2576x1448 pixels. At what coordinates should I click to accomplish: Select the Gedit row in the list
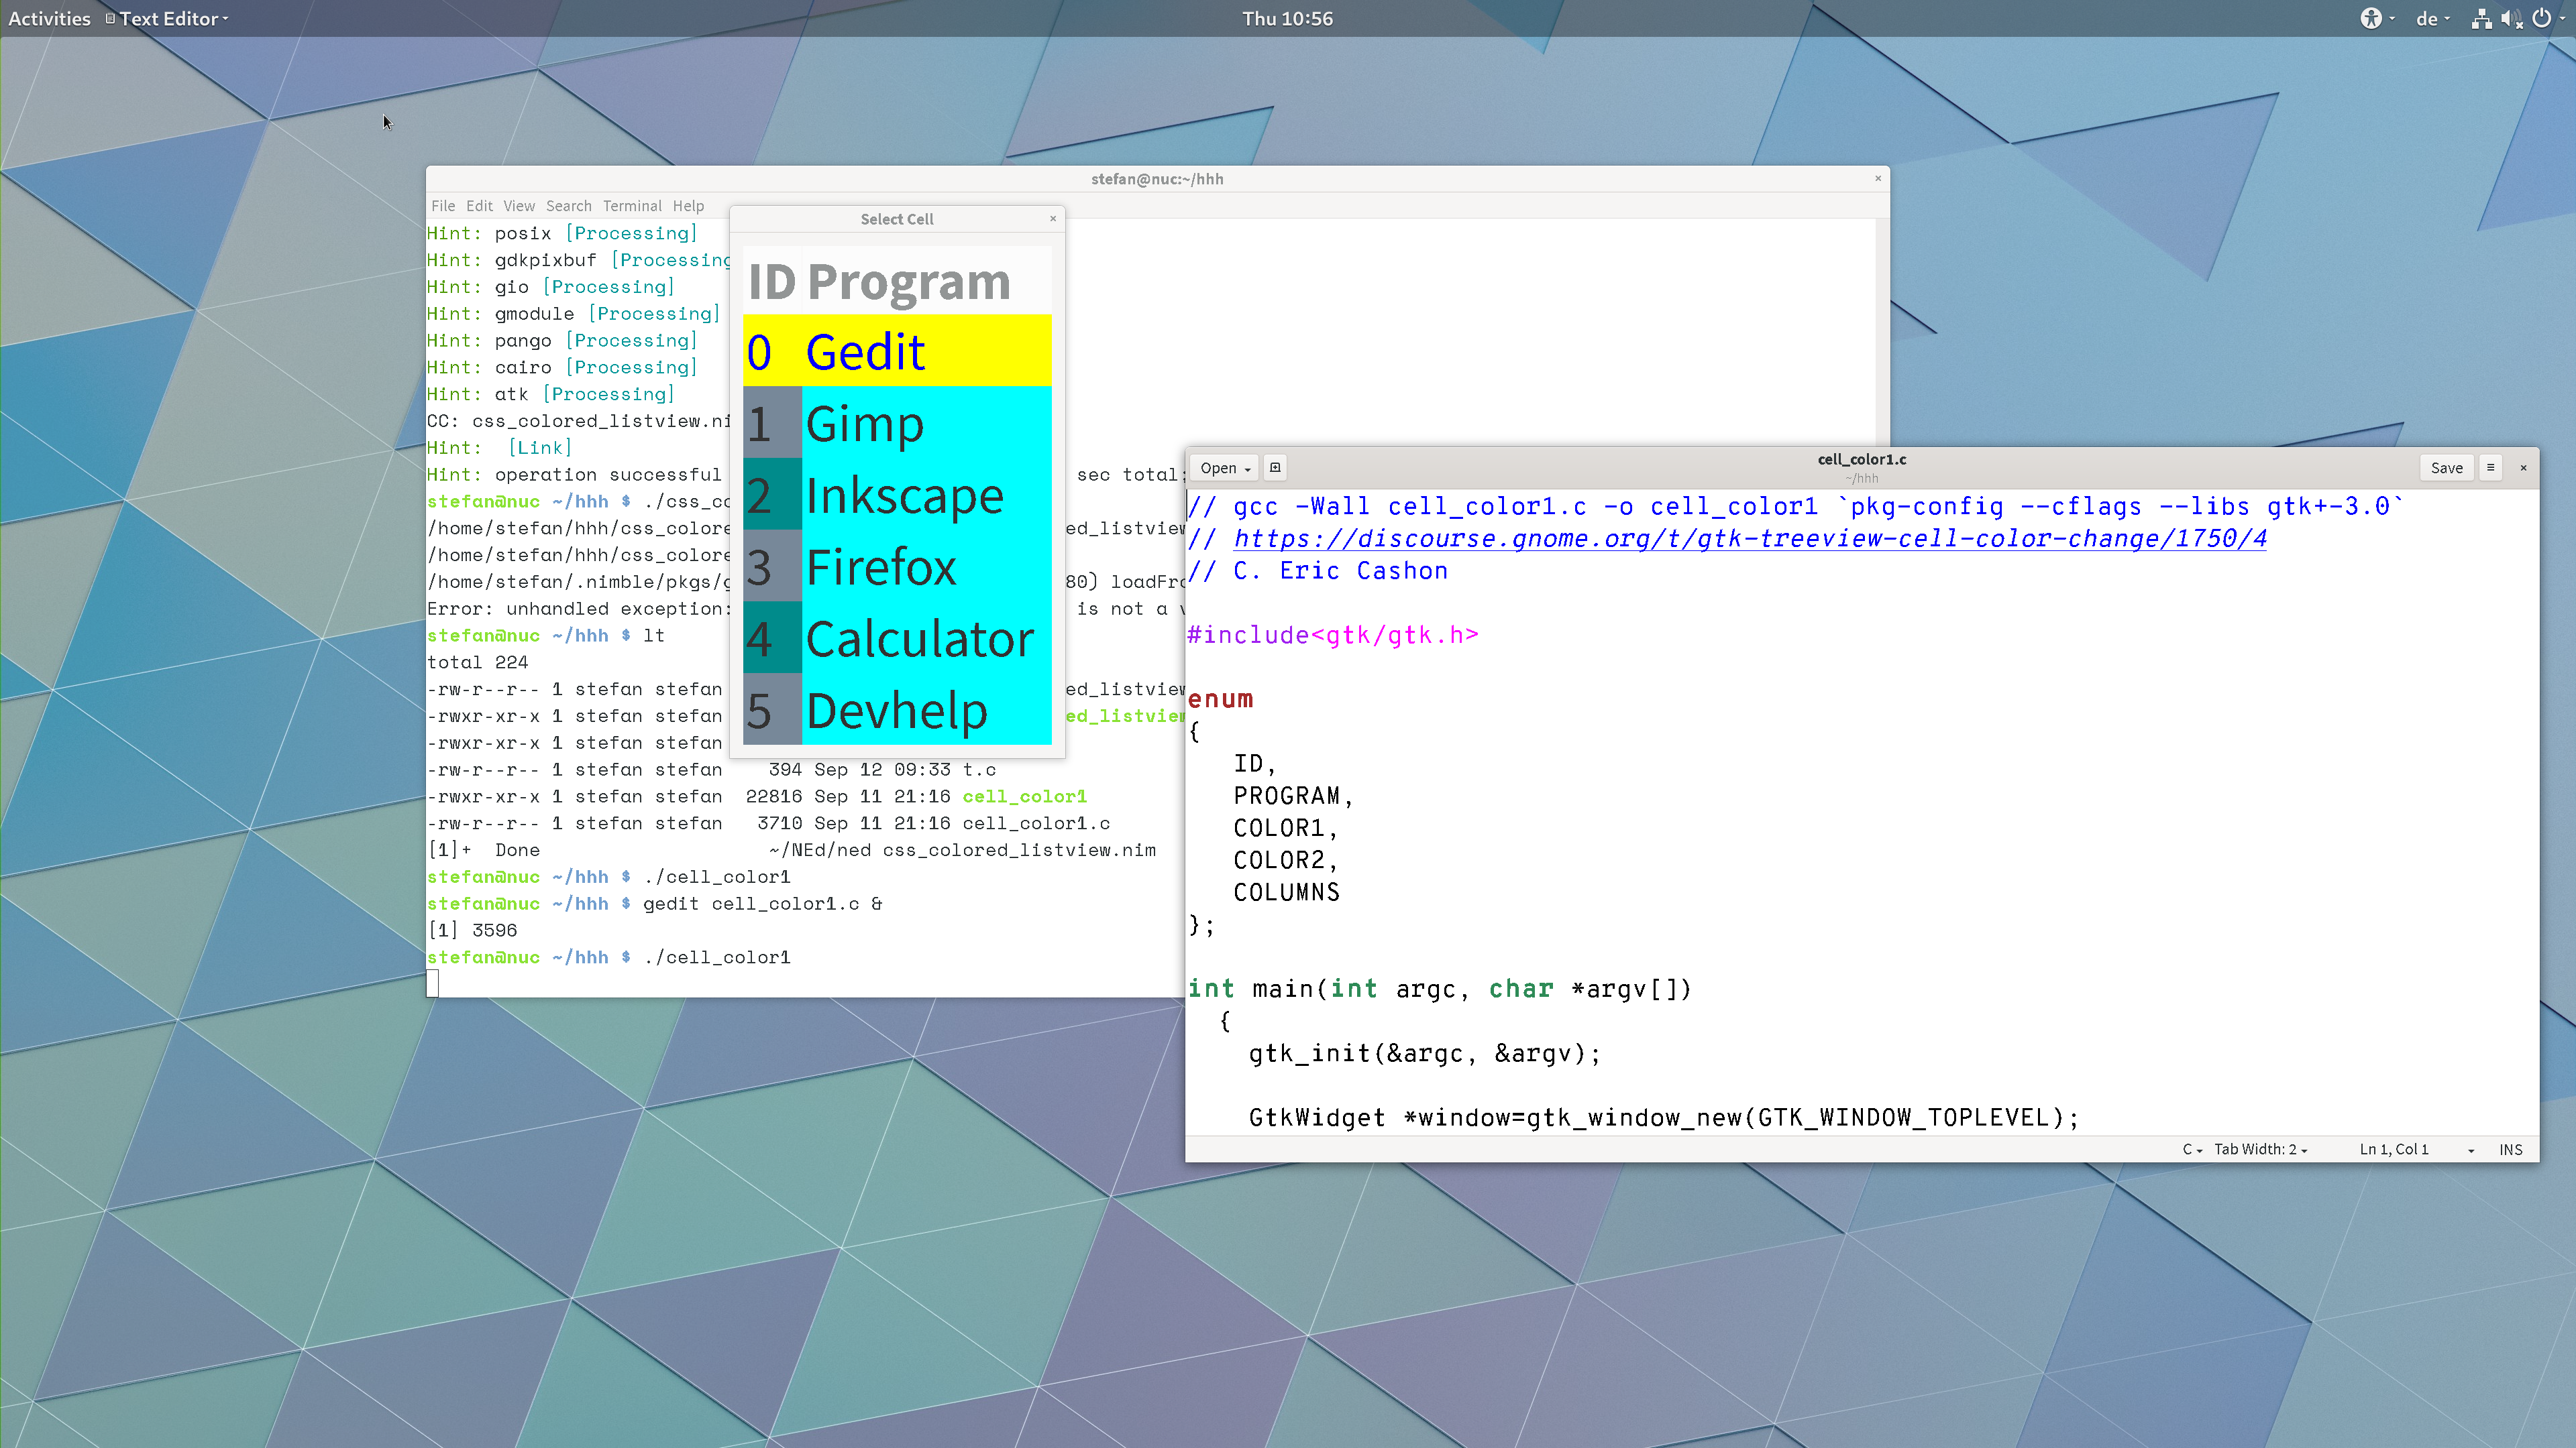tap(897, 352)
